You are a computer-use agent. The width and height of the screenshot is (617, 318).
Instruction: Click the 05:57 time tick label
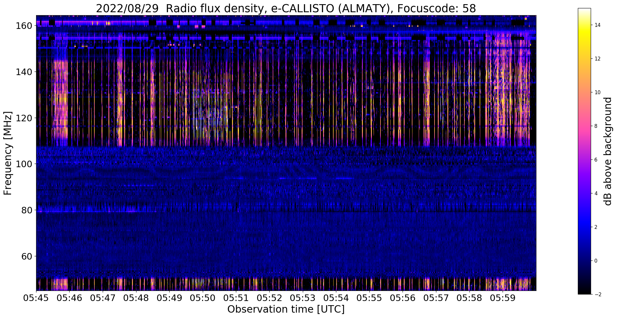pos(436,298)
